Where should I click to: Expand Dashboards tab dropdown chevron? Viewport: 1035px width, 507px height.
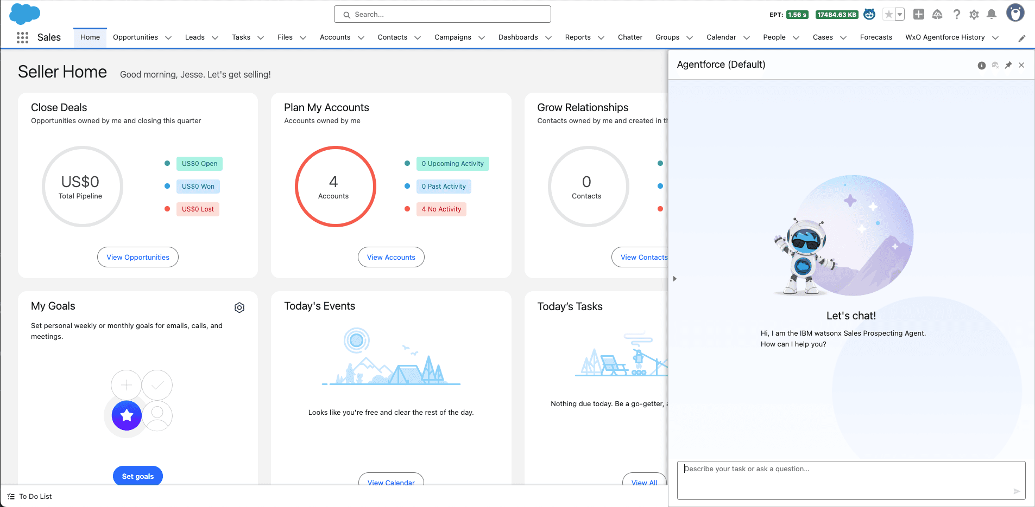[x=548, y=38]
